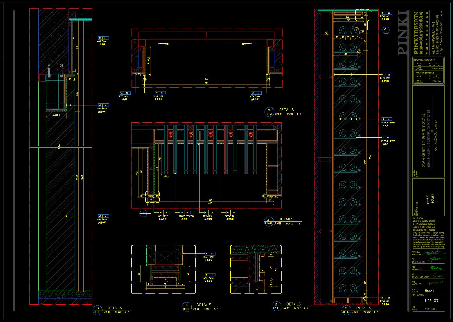Select the date value 2015.06
Viewport: 453px width, 322px height.
point(431,309)
